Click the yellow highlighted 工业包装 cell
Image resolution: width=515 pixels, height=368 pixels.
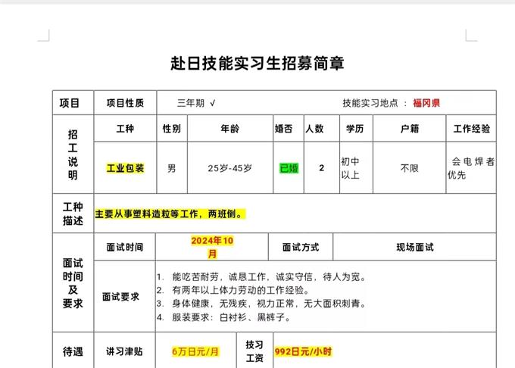(125, 168)
